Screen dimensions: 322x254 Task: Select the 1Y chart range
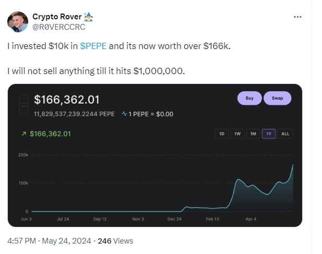click(x=269, y=134)
